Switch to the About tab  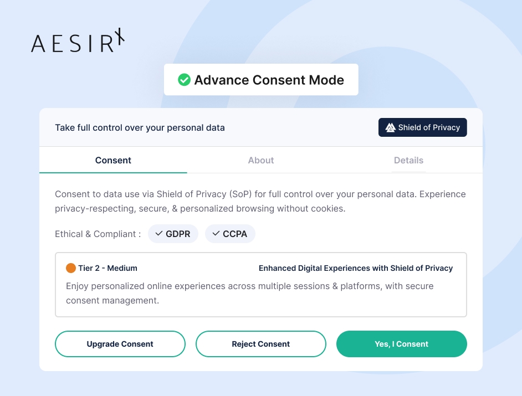point(260,160)
